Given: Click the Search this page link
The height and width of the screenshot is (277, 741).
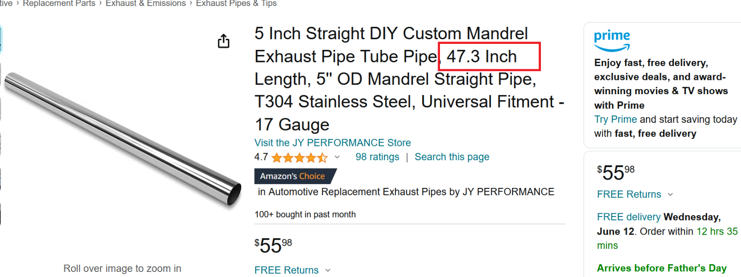Looking at the screenshot, I should point(452,157).
